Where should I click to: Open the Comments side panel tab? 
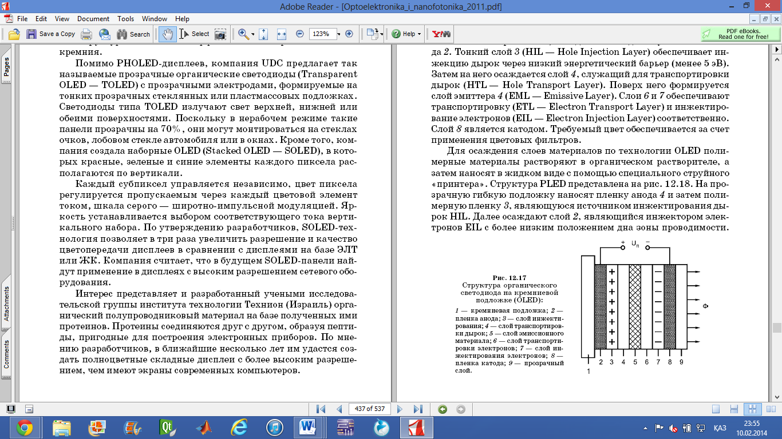(6, 354)
